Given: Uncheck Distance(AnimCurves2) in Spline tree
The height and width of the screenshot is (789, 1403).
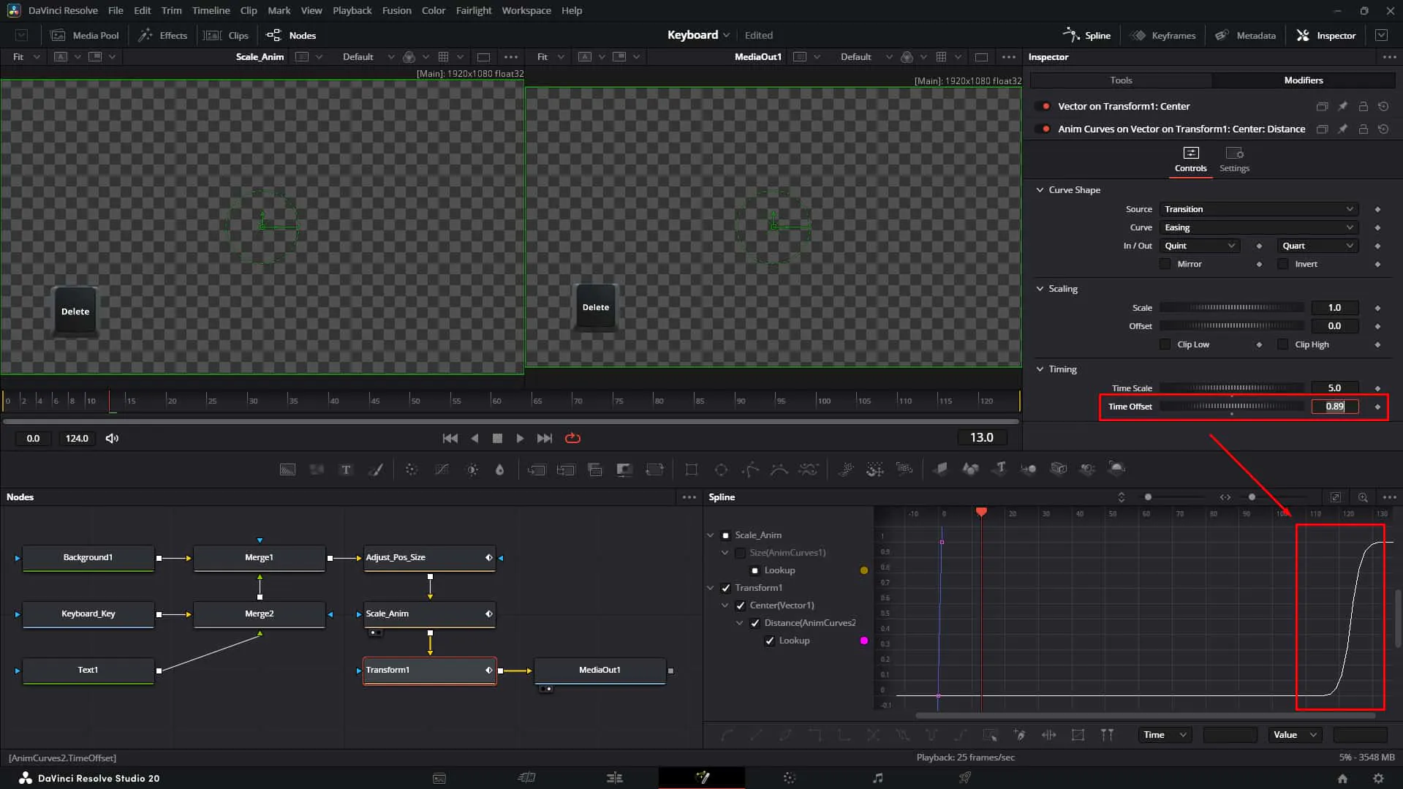Looking at the screenshot, I should coord(755,623).
